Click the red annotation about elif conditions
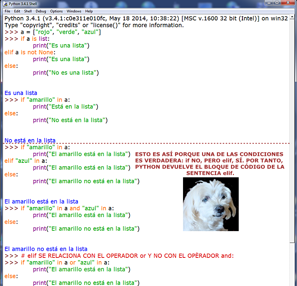Viewport: 297px width, 286px height. pyautogui.click(x=210, y=161)
